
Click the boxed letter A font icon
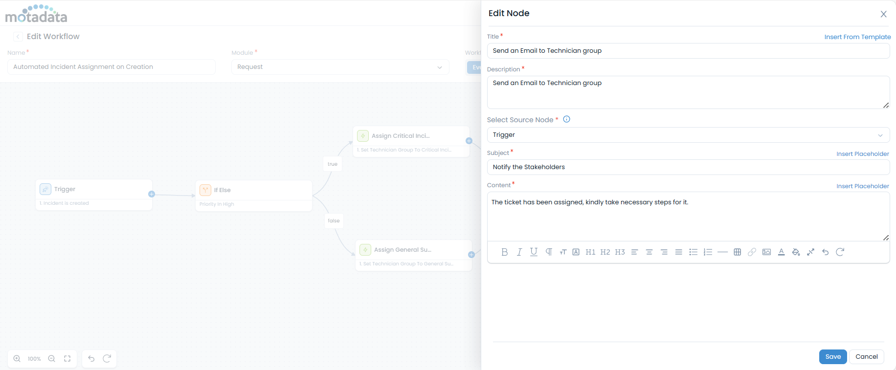point(576,252)
